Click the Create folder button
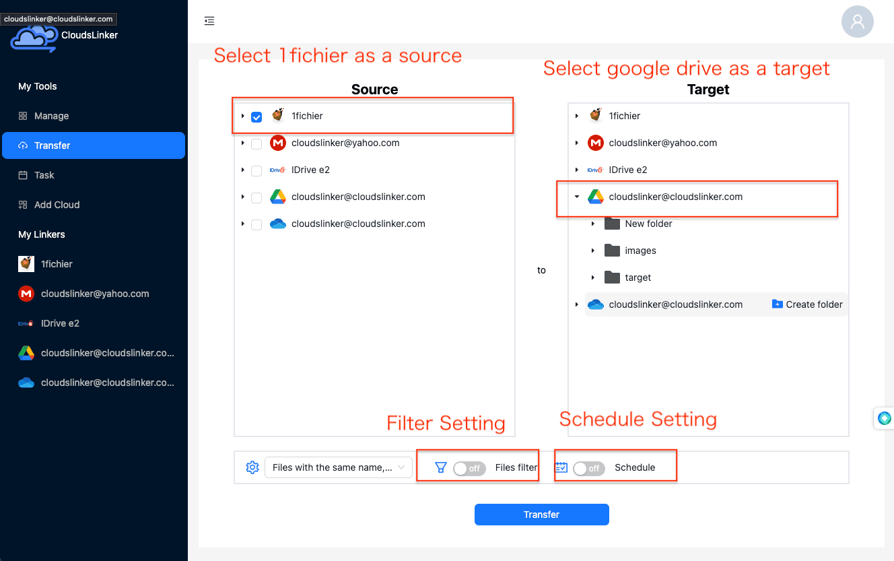This screenshot has width=894, height=561. 807,304
